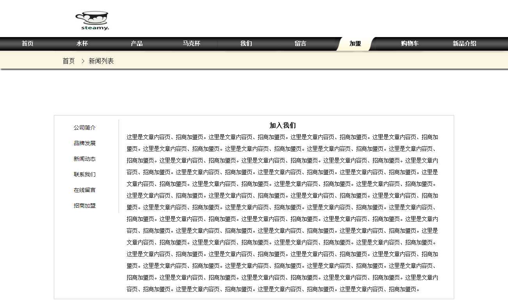Click the 首页 breadcrumb link

click(x=69, y=61)
